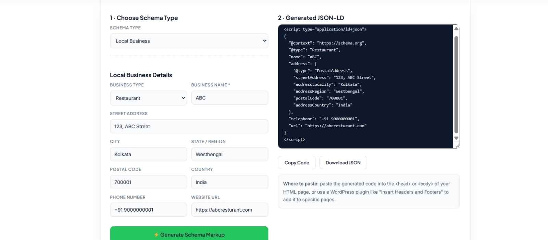Click the "Where to paste:" instruction text
Screen dimensions: 548x240
301,184
